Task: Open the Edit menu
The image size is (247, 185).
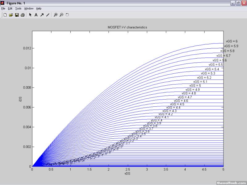Action: point(10,8)
